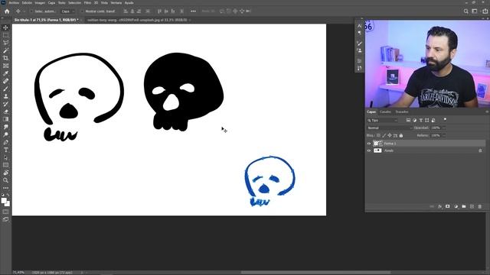Select the Brush tool
This screenshot has width=490, height=275.
click(5, 89)
